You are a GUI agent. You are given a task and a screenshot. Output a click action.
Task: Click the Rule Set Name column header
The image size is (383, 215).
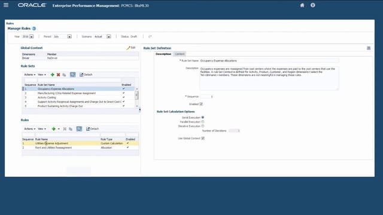(x=46, y=85)
